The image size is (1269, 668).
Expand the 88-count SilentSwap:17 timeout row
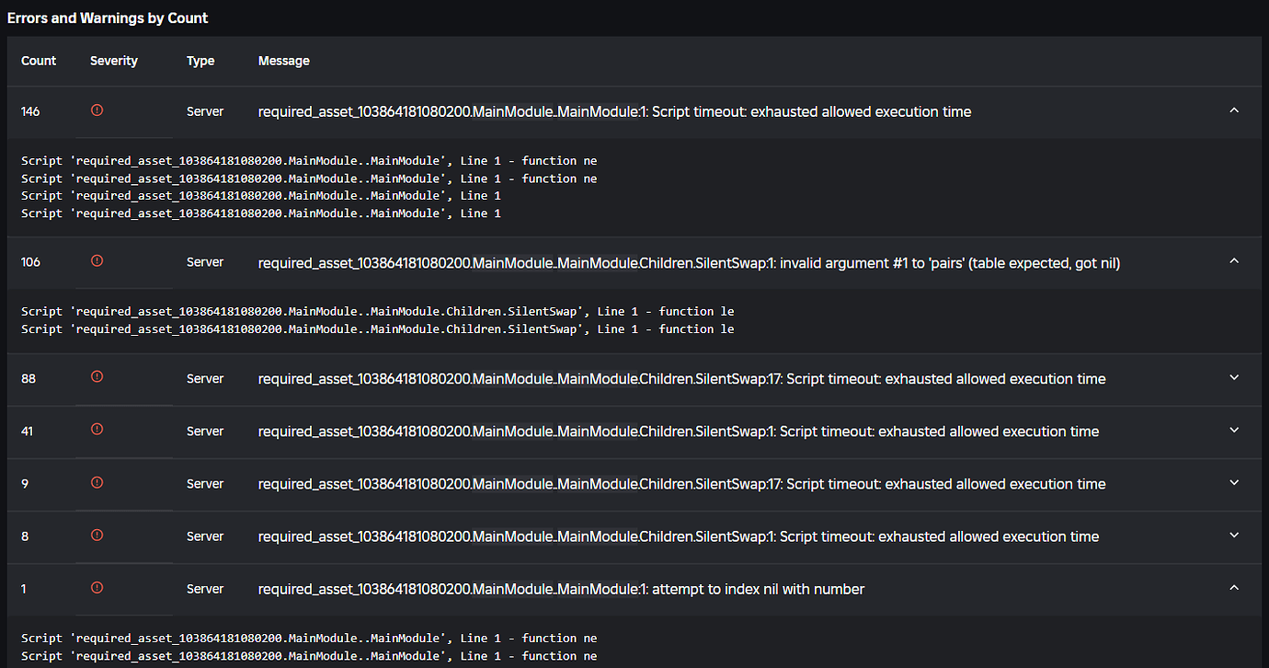[x=1234, y=377]
